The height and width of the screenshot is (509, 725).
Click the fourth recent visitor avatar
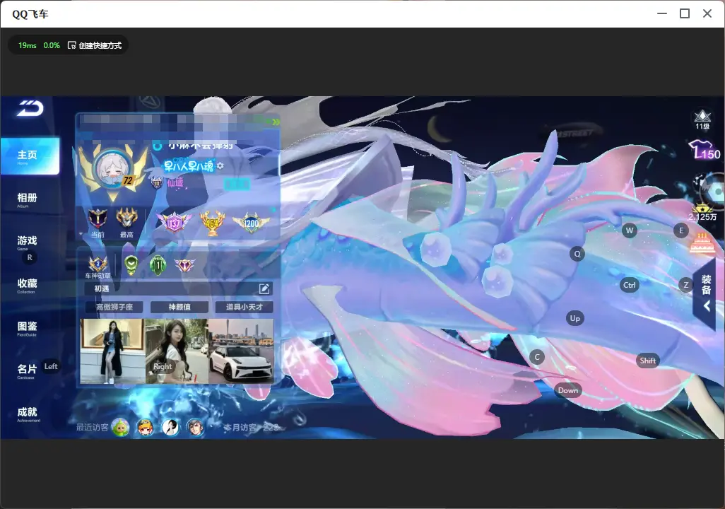[195, 427]
